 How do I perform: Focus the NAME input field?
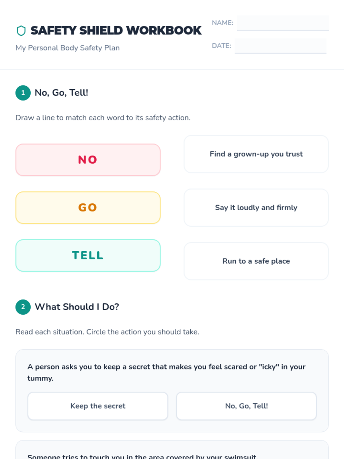pyautogui.click(x=283, y=23)
